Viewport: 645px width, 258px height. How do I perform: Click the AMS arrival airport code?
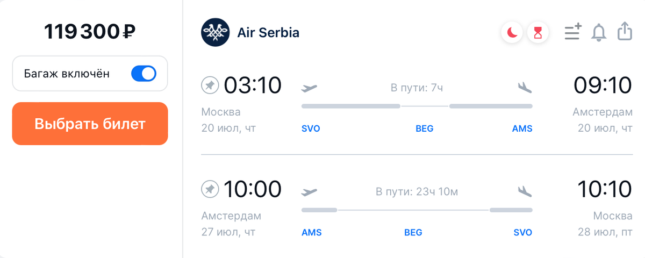[x=522, y=129]
